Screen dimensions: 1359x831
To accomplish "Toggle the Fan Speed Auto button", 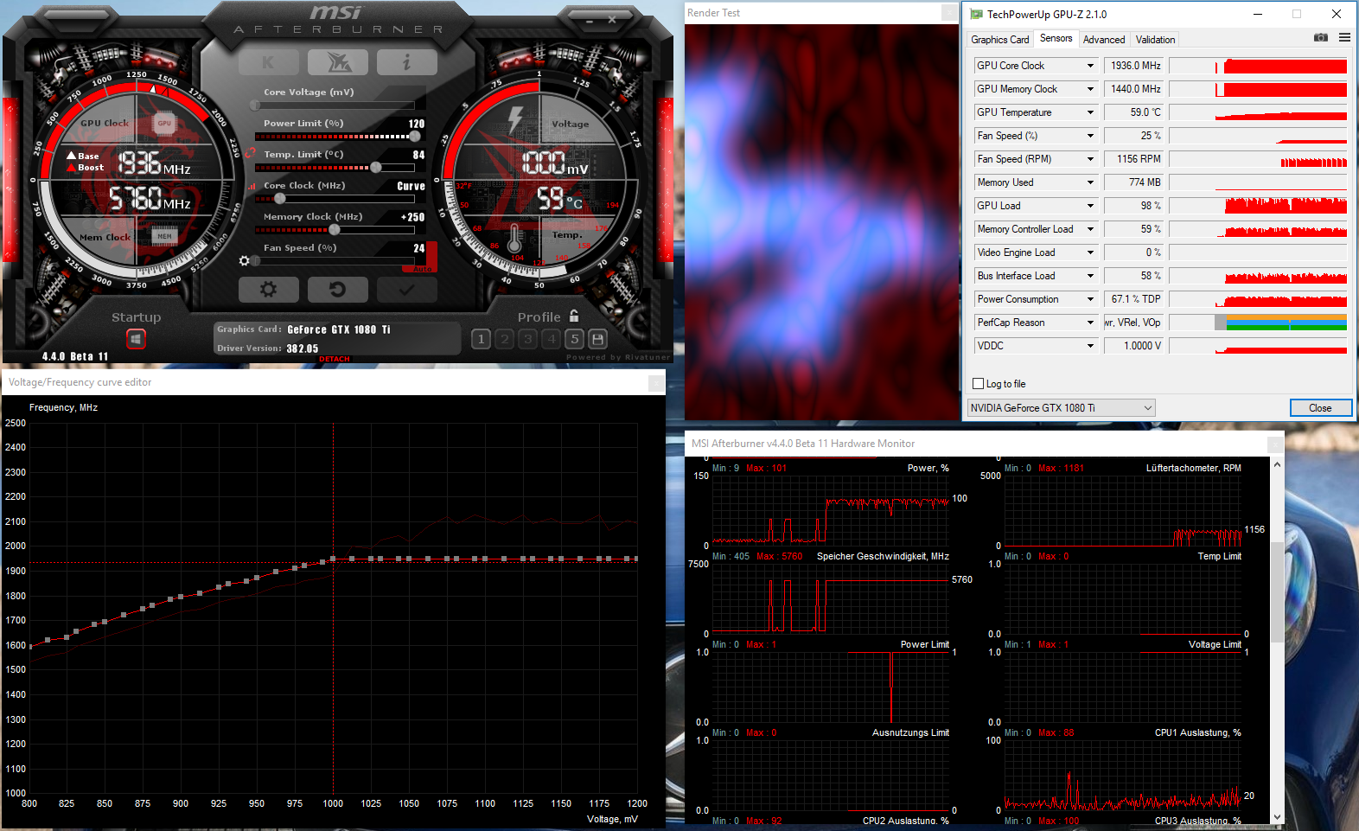I will (422, 269).
